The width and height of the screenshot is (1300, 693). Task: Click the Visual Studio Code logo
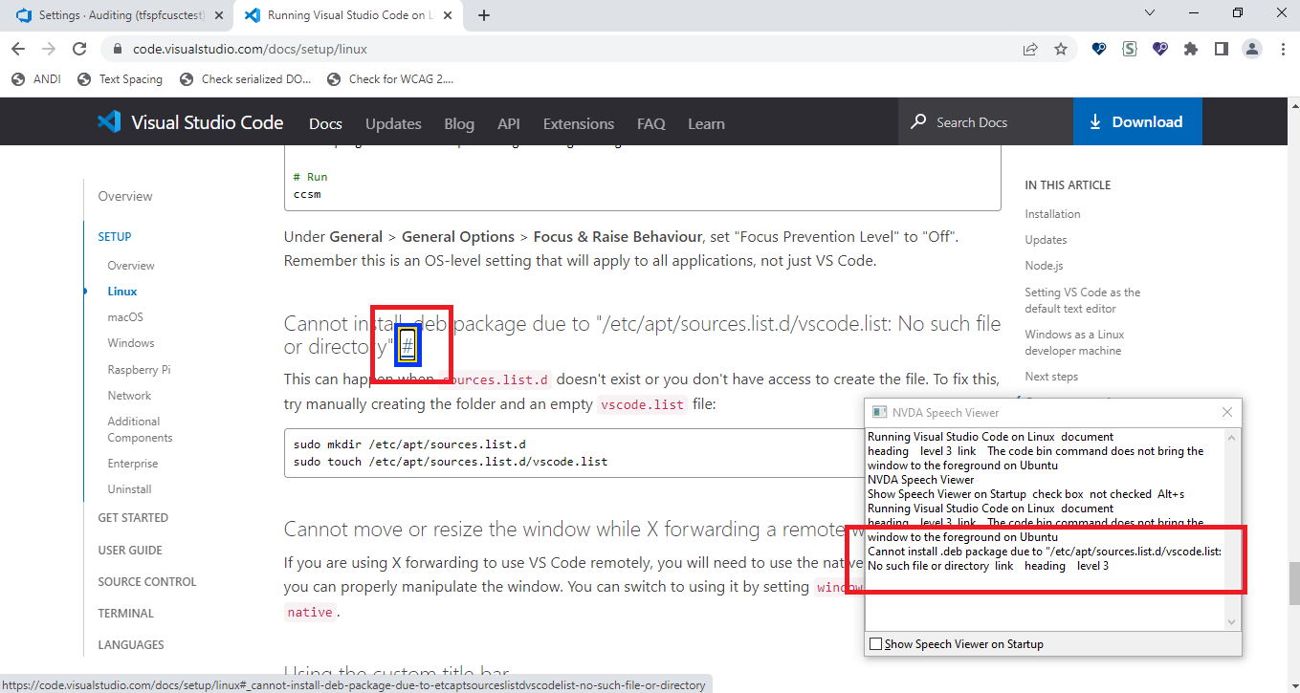(108, 121)
